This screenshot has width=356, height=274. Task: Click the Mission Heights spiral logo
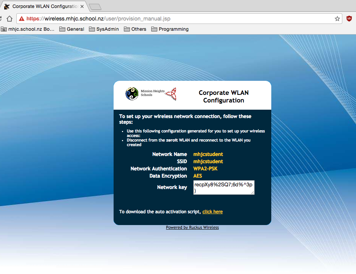pyautogui.click(x=132, y=93)
